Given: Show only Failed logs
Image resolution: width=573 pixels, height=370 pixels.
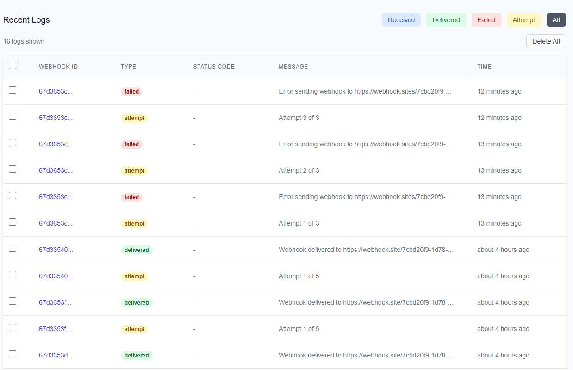Looking at the screenshot, I should (486, 20).
